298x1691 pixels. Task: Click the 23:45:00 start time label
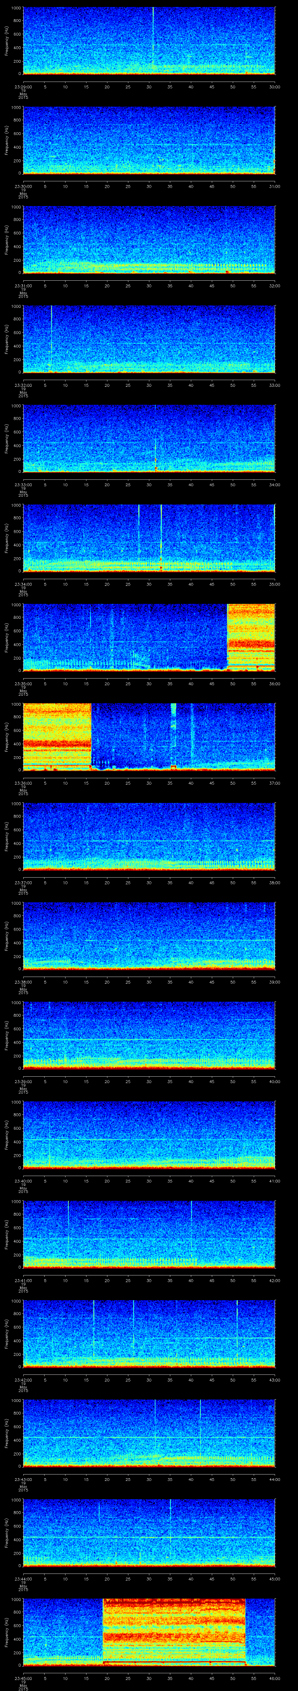[23, 1678]
